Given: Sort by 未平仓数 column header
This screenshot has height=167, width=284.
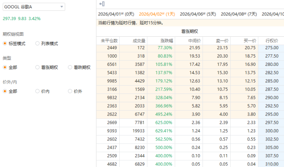Looking at the screenshot, I should (x=109, y=41).
